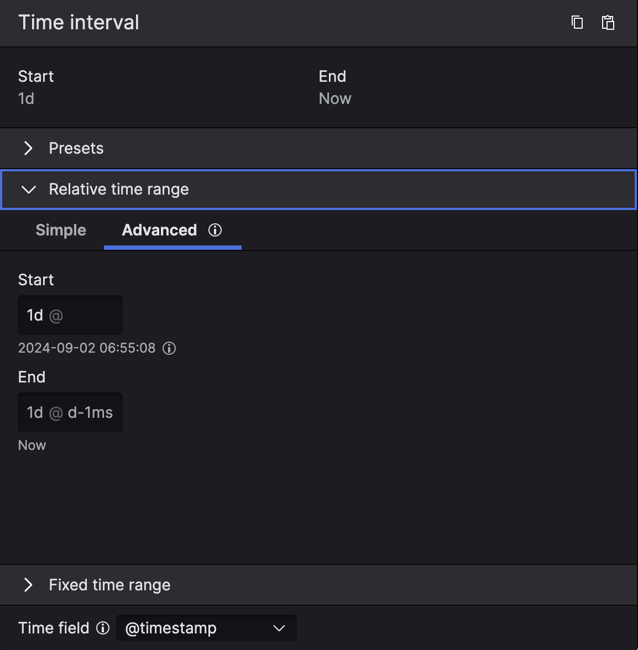Click the 1d value under Start summary
Screen dimensions: 638x650
point(27,98)
